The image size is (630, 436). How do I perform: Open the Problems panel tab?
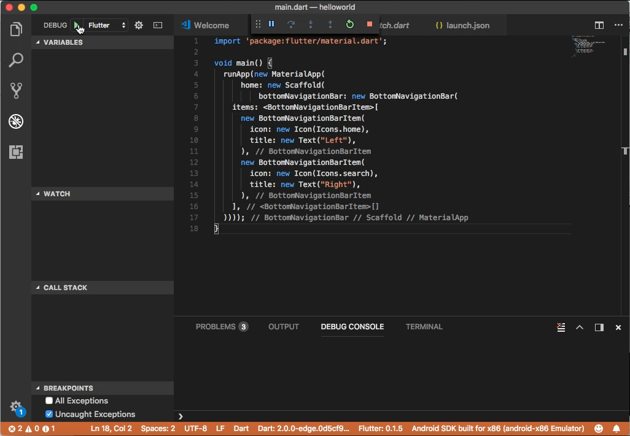pyautogui.click(x=222, y=327)
